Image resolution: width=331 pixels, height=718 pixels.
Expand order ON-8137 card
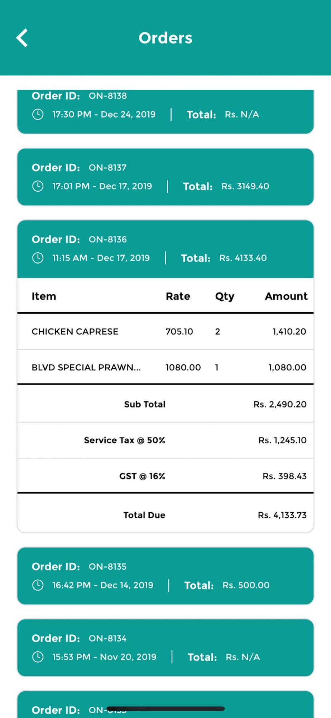[165, 177]
